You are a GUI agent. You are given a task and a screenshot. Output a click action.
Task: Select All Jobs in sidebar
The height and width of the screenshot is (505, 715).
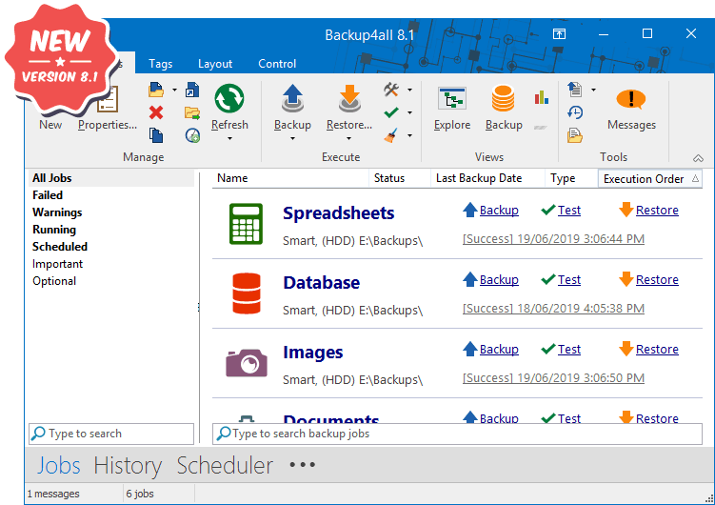[x=111, y=178]
